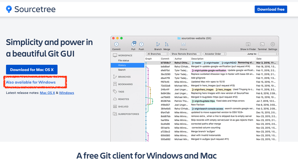Expand the SHELVED section label
The image size is (298, 161).
coord(123,107)
